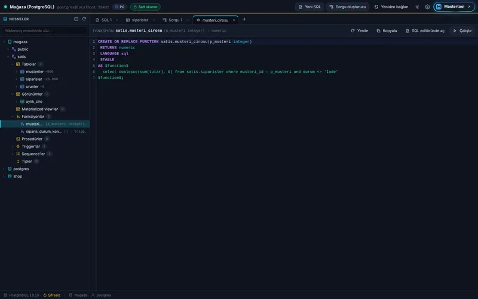Select the musteri... function row
The height and width of the screenshot is (299, 478).
tap(45, 124)
